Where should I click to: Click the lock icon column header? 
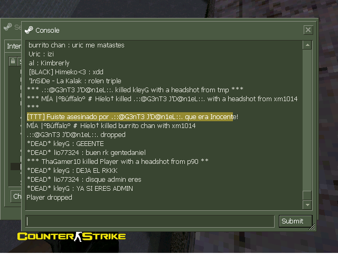point(13,61)
